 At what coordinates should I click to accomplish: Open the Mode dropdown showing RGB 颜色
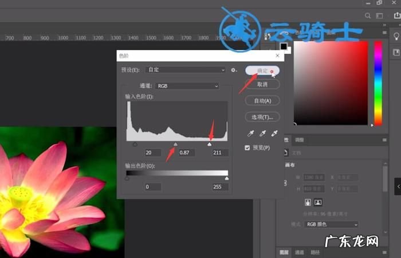tap(331, 225)
